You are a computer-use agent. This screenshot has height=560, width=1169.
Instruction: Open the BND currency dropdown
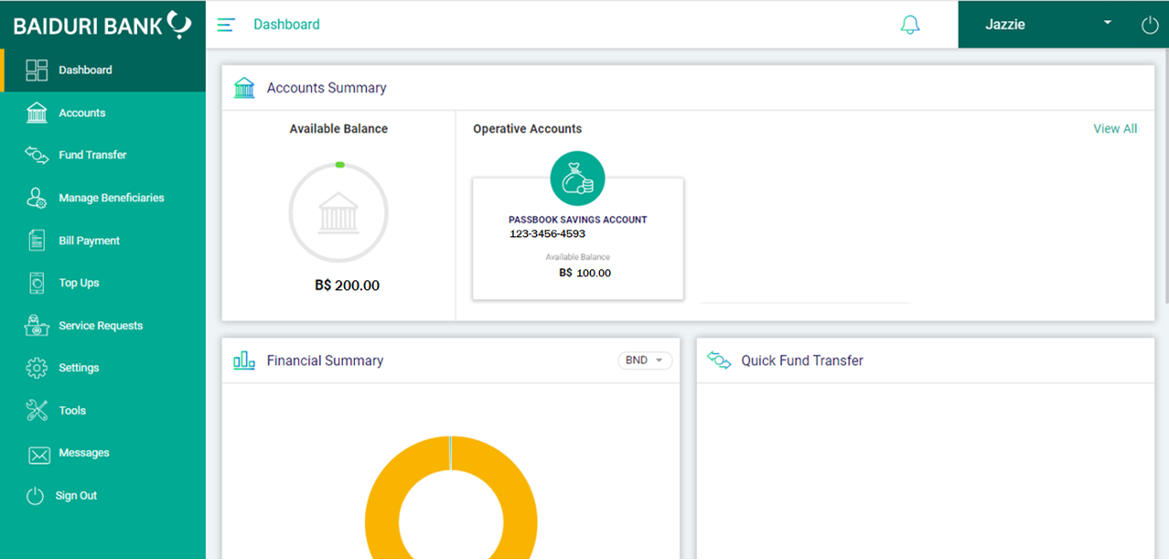pos(645,361)
